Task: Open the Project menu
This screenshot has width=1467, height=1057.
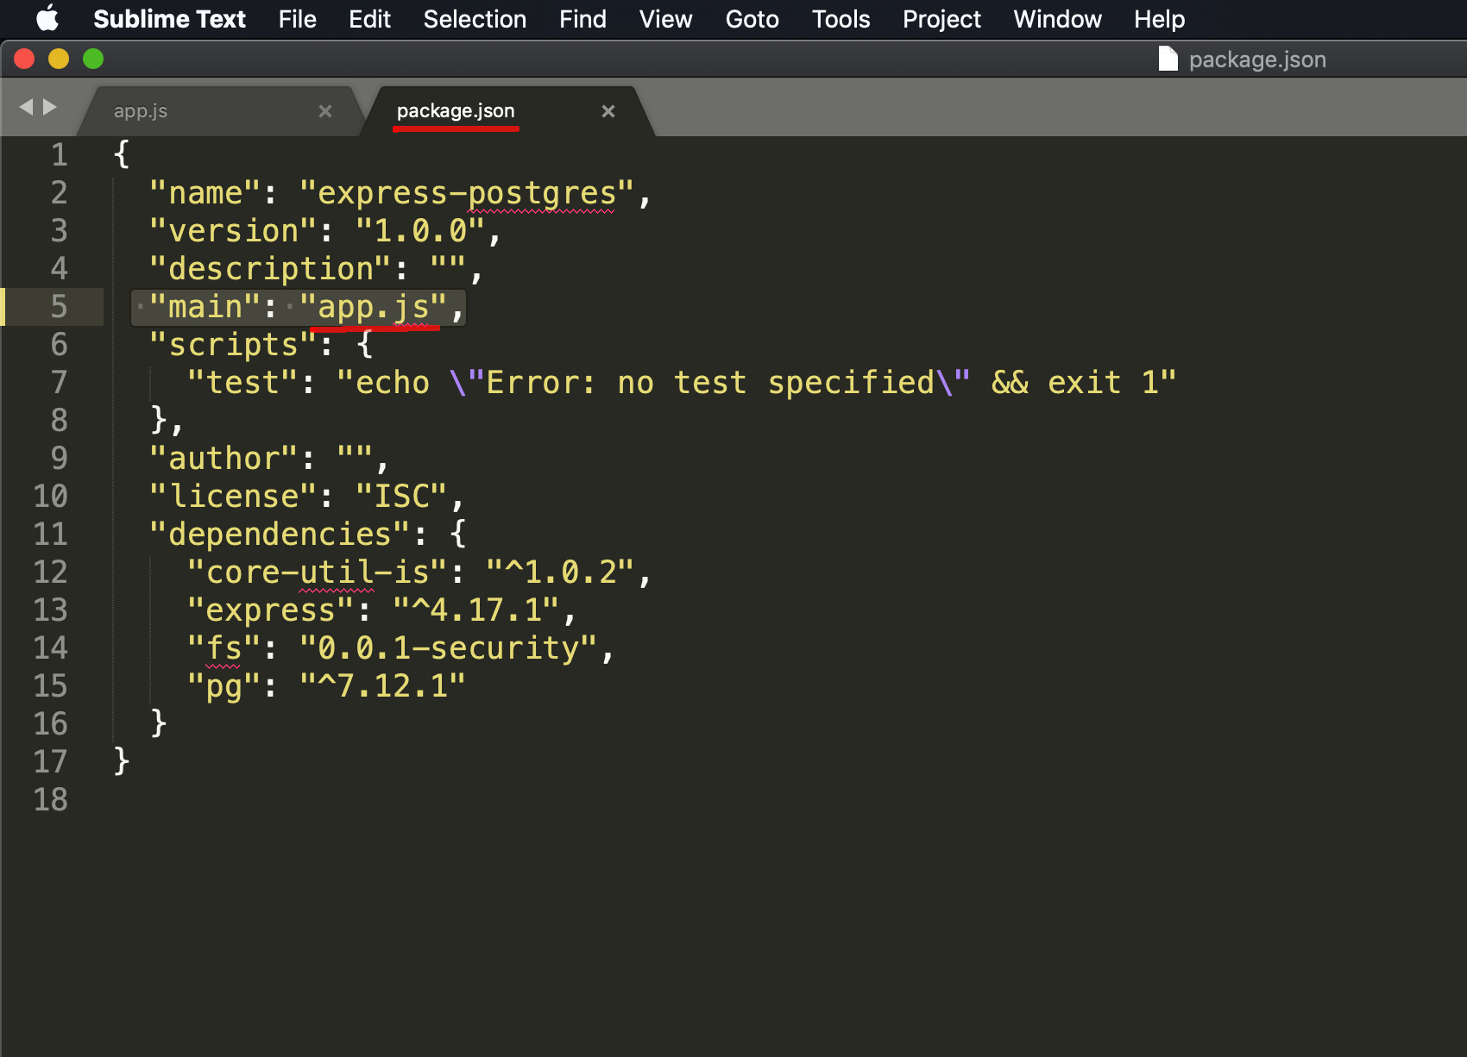Action: coord(941,19)
